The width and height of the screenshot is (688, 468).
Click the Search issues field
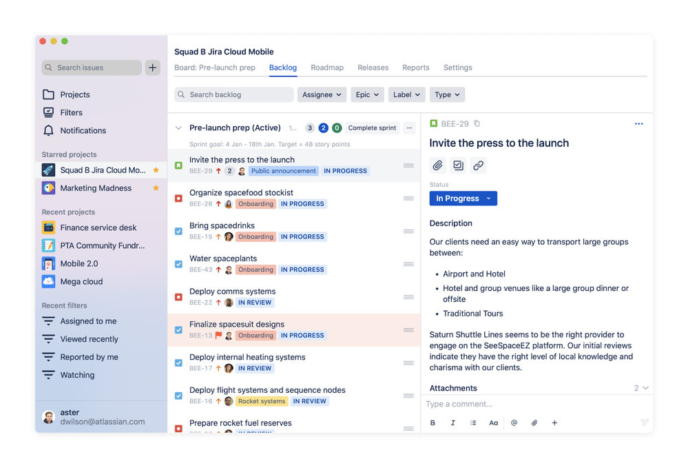pyautogui.click(x=92, y=68)
